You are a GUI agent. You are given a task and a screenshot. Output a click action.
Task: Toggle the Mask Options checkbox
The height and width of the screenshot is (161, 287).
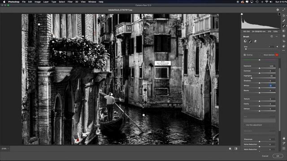point(262,55)
